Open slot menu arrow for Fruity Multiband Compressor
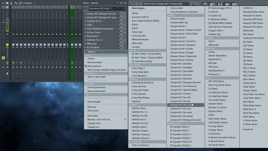268x151 pixels. [85, 29]
